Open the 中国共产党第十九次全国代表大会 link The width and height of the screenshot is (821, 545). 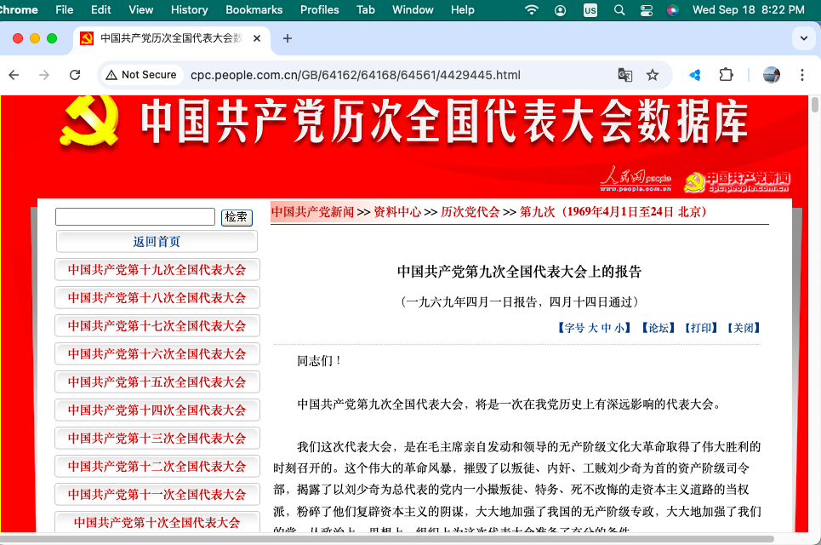[157, 270]
